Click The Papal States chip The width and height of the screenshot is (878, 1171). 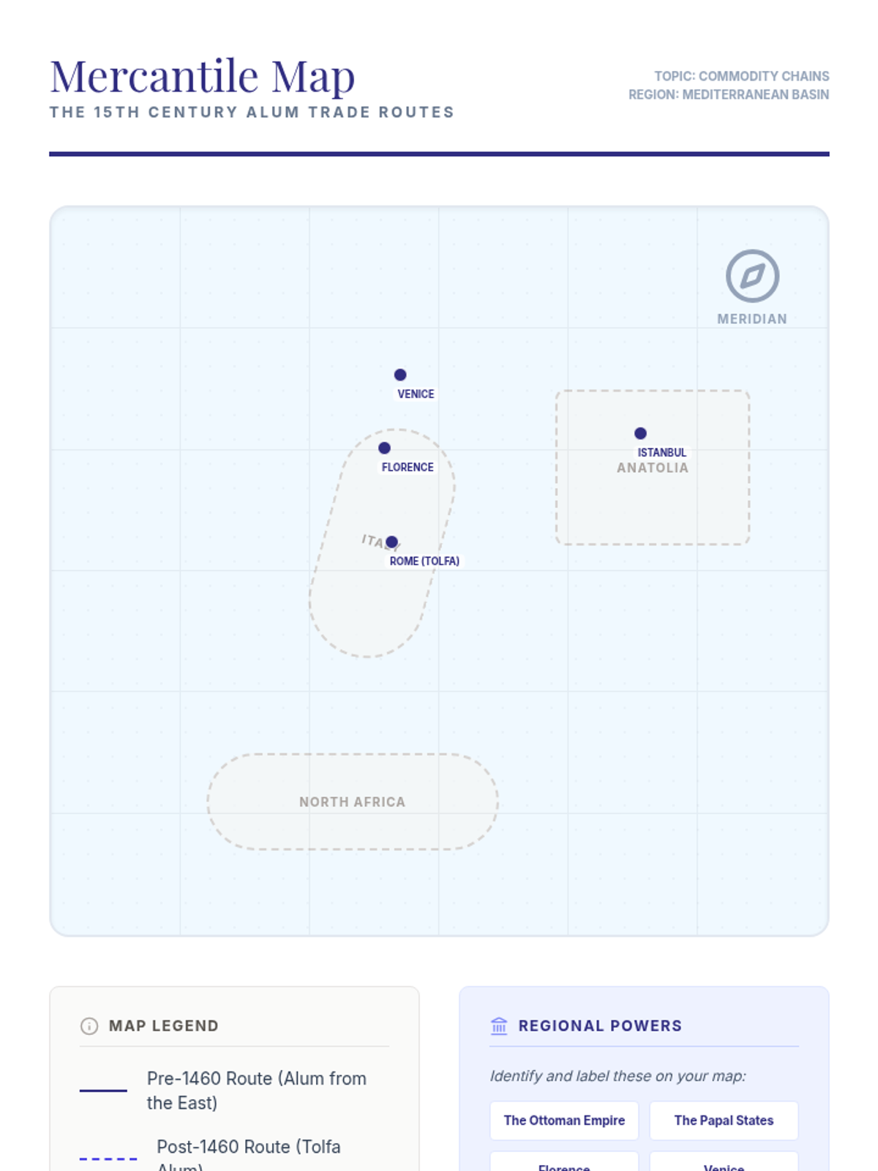pos(724,1121)
